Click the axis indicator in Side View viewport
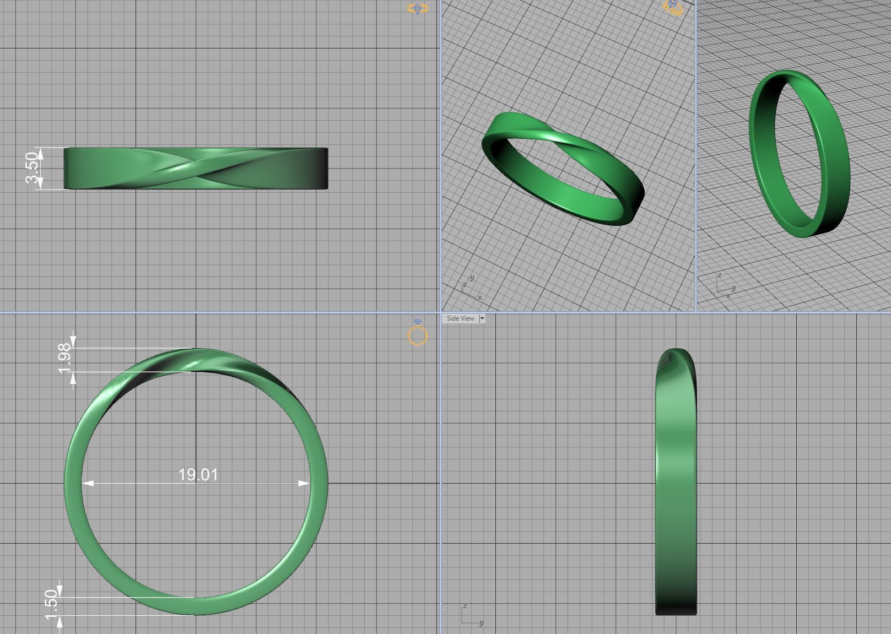 pyautogui.click(x=472, y=615)
